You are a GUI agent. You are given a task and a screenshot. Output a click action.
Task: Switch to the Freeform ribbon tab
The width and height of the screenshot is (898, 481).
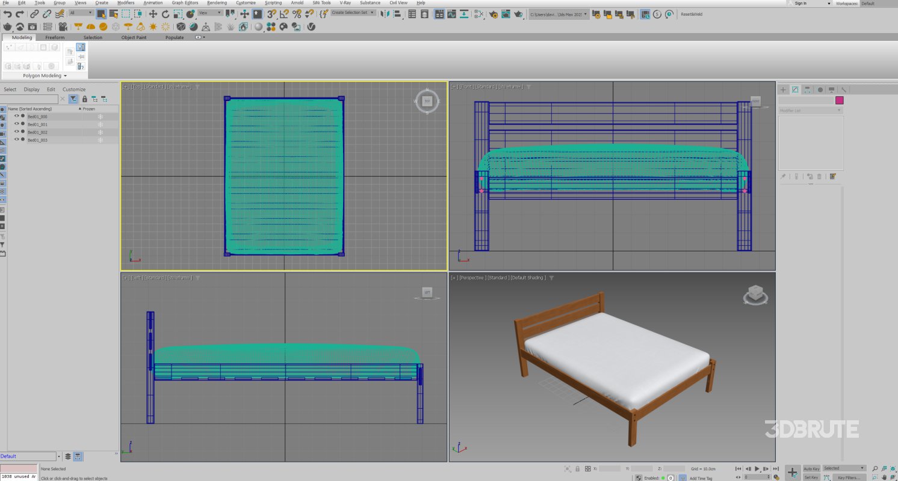pos(55,37)
